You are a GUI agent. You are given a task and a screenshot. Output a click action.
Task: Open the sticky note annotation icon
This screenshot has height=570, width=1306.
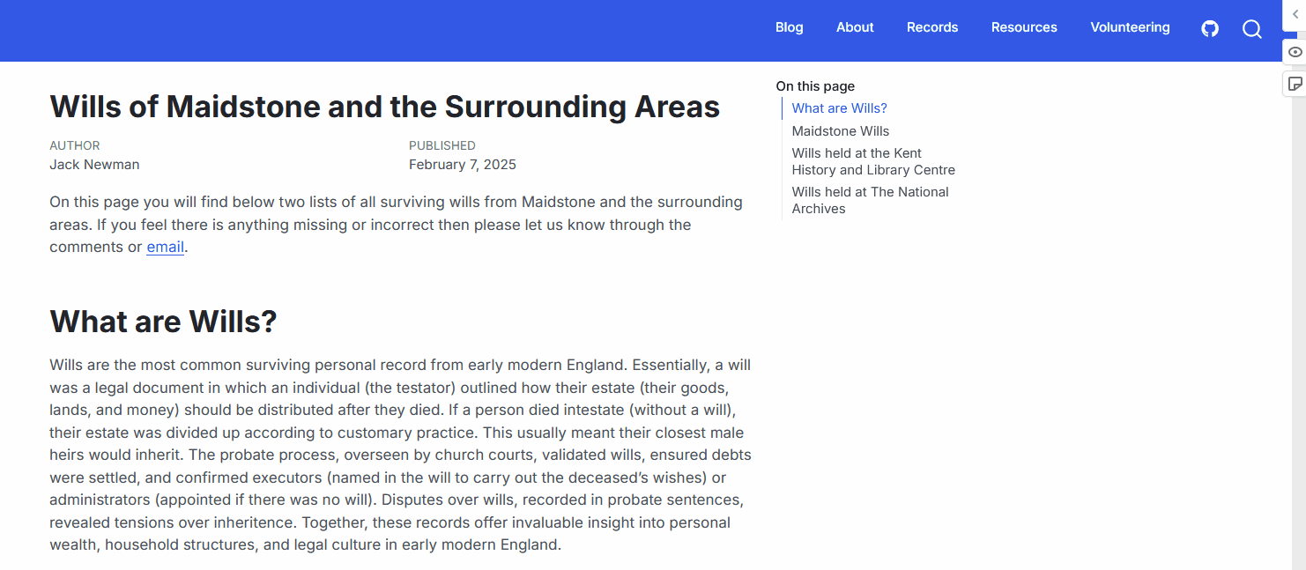tap(1295, 84)
